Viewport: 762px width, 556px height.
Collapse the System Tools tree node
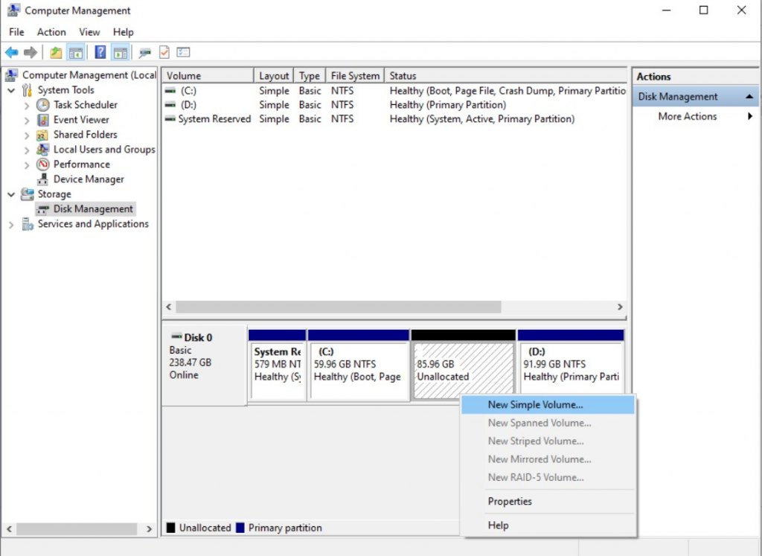coord(10,89)
